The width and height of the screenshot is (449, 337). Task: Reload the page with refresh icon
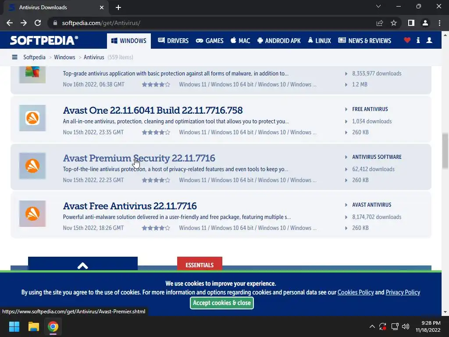(x=38, y=23)
